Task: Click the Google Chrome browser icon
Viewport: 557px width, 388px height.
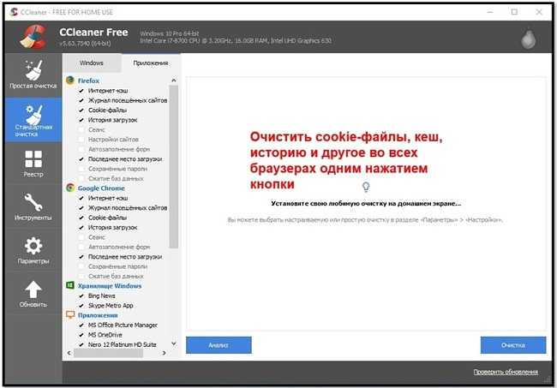Action: (70, 188)
